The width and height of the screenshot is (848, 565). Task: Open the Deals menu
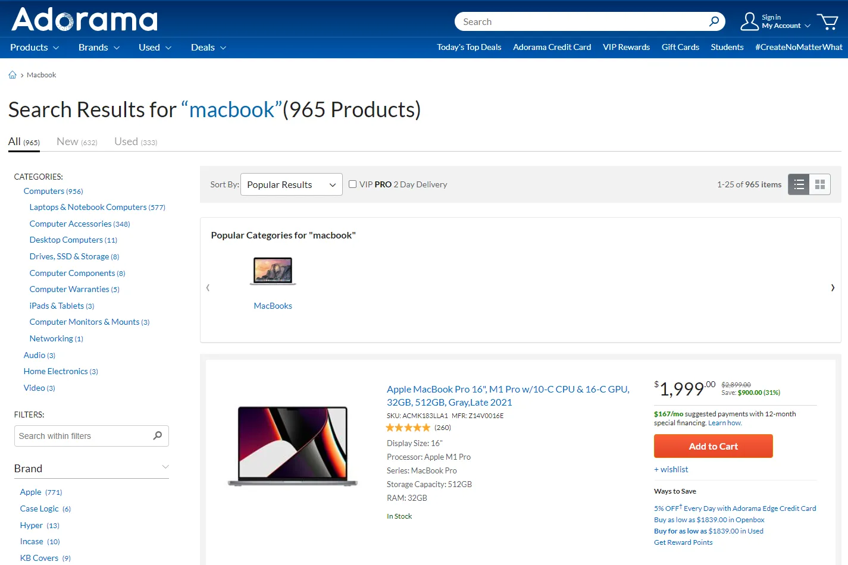click(x=208, y=48)
